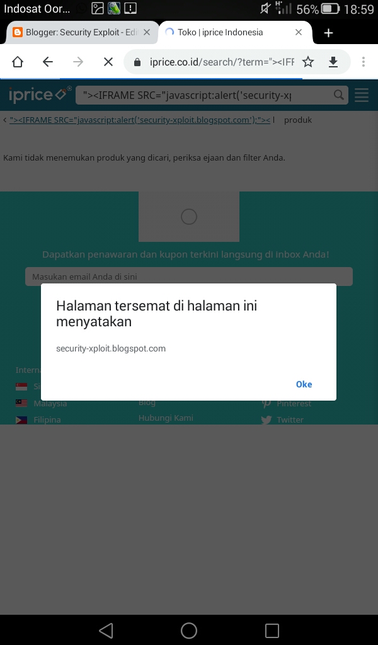Tap the email input 'Masukan email Anda'
This screenshot has height=645, width=378.
189,277
